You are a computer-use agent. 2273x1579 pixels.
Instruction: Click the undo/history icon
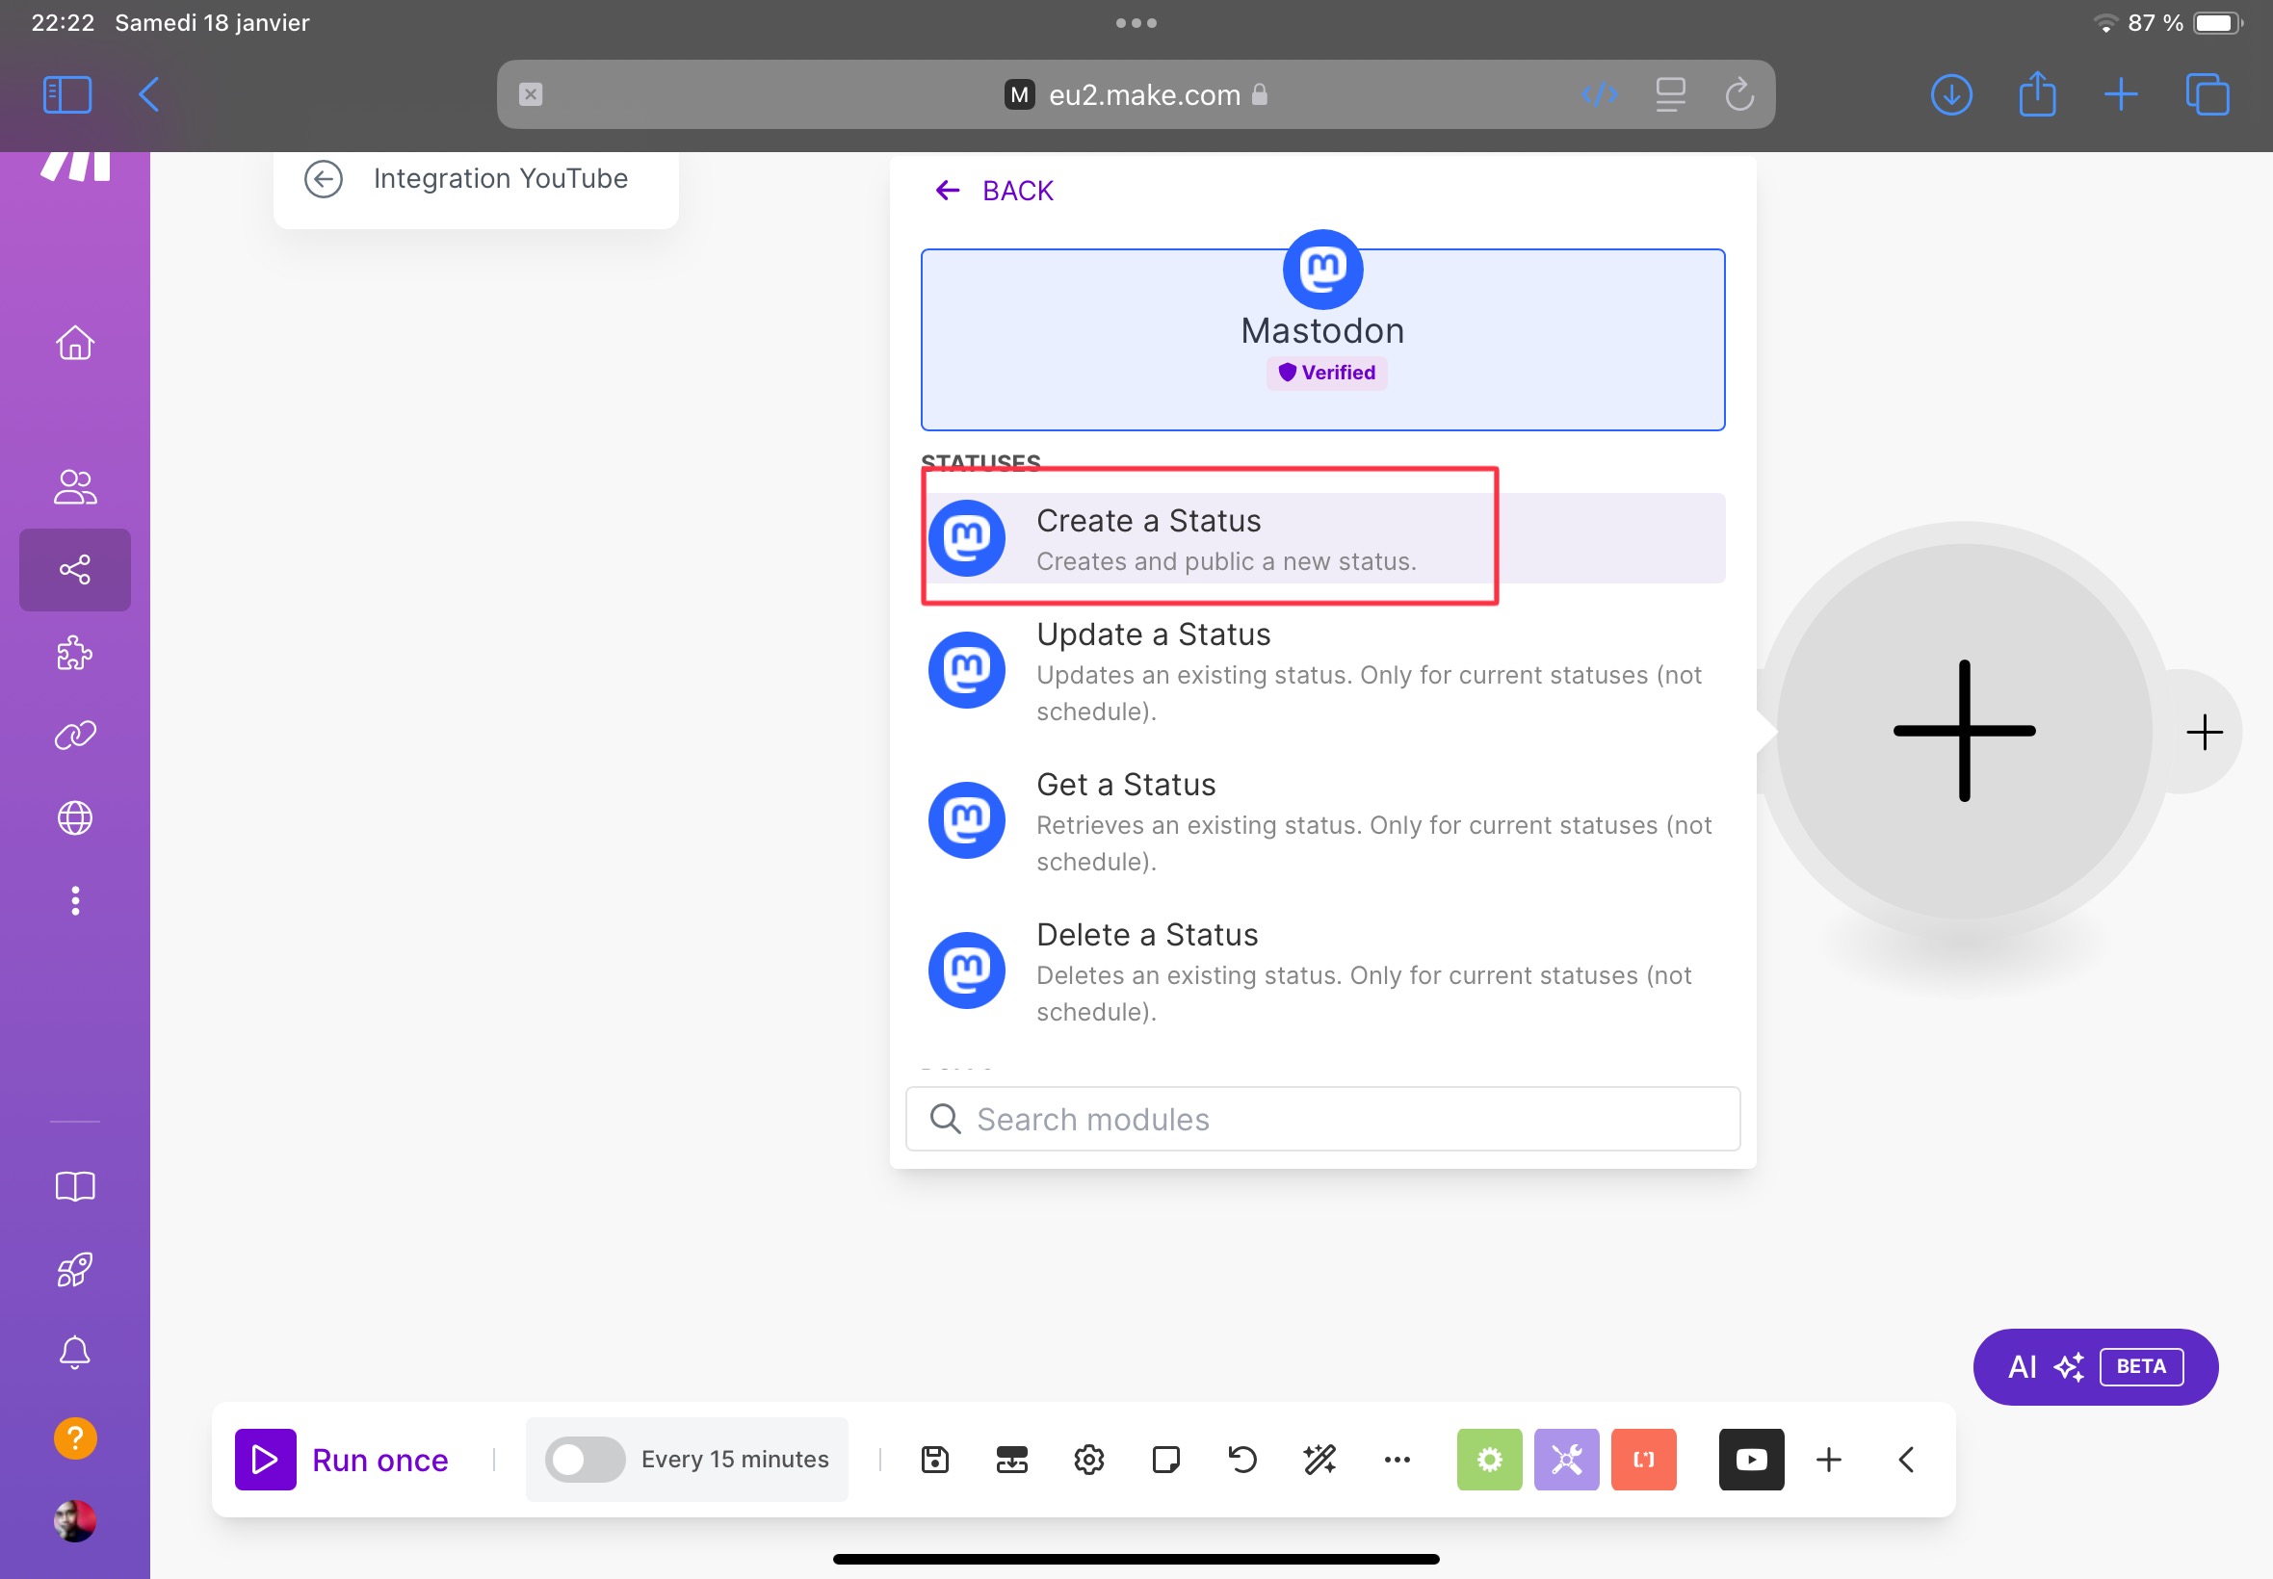1241,1460
